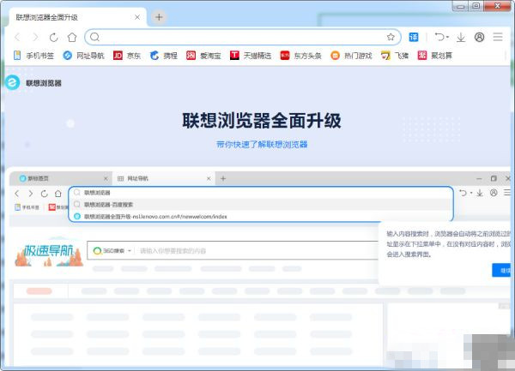Open the hamburger main menu
The image size is (515, 371).
click(x=498, y=37)
